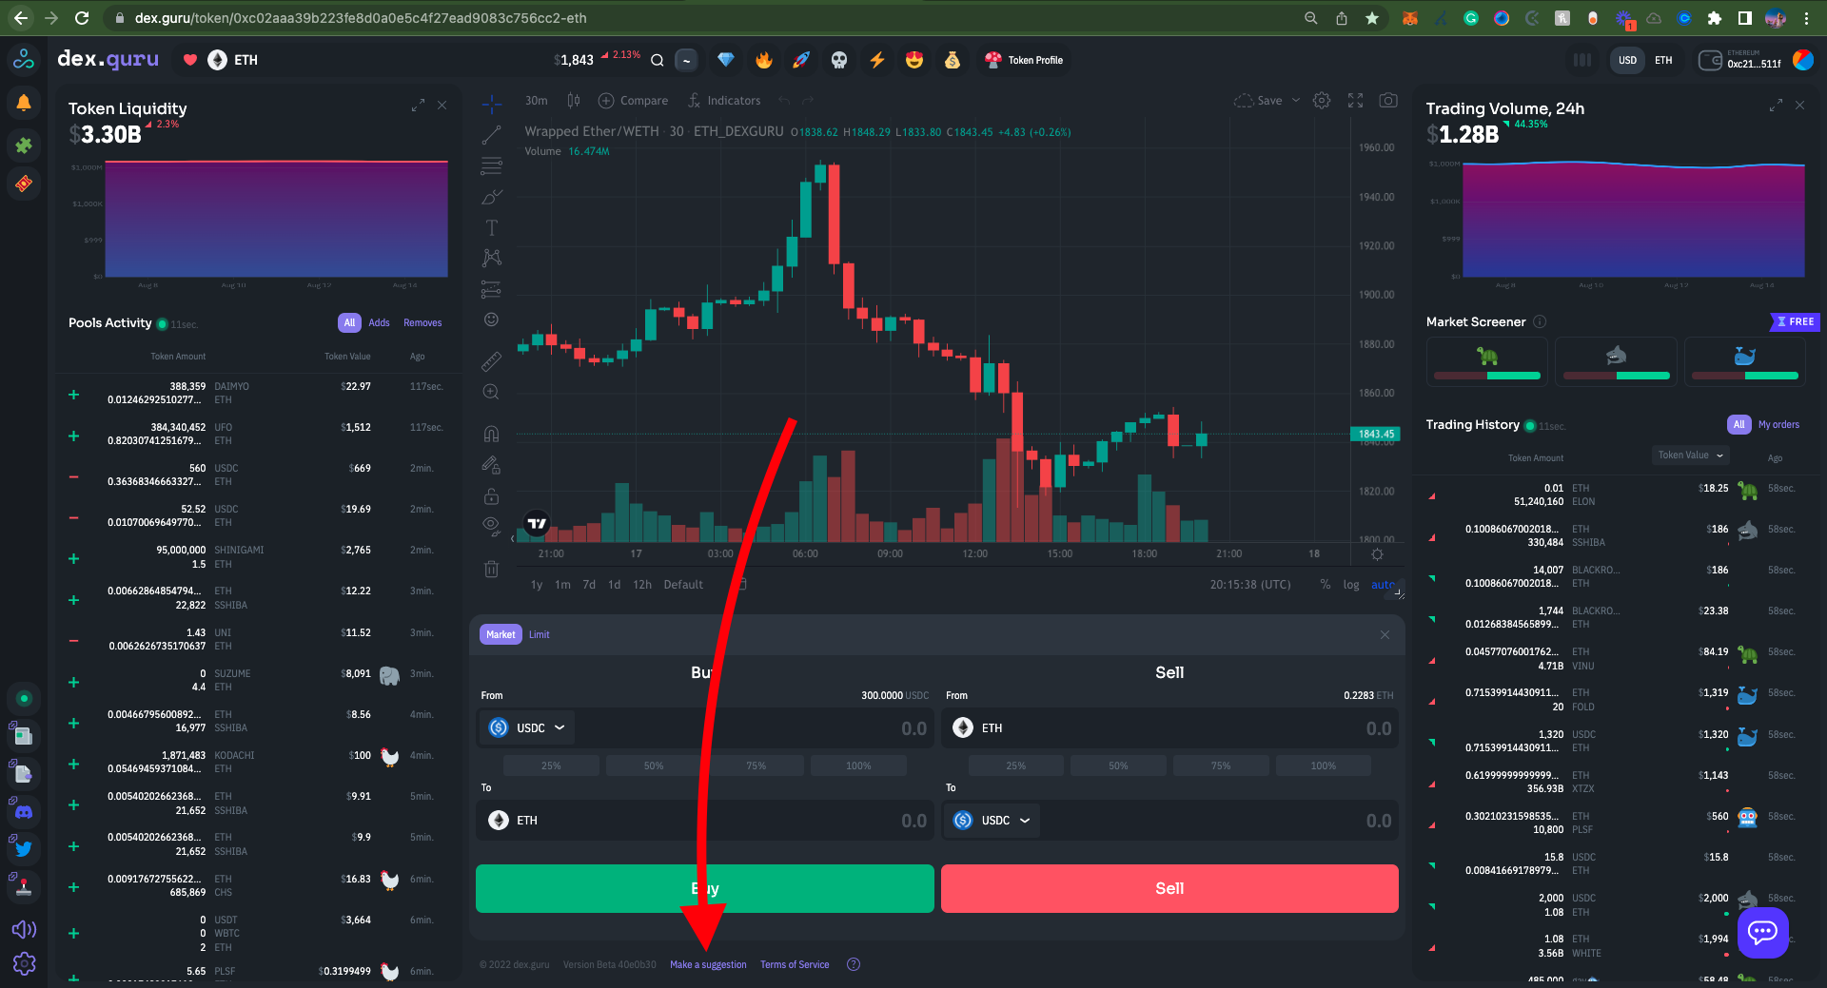Switch currency display to ETH
This screenshot has width=1827, height=988.
[x=1662, y=60]
